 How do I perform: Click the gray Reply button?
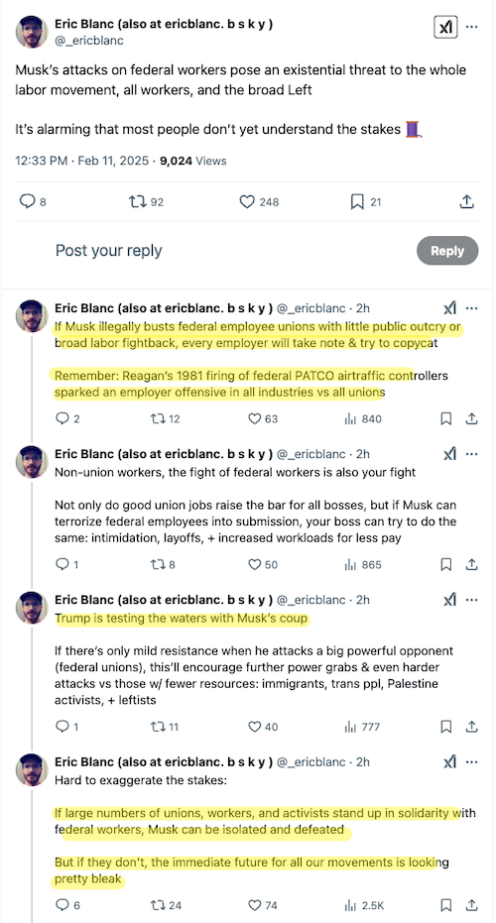(x=447, y=251)
